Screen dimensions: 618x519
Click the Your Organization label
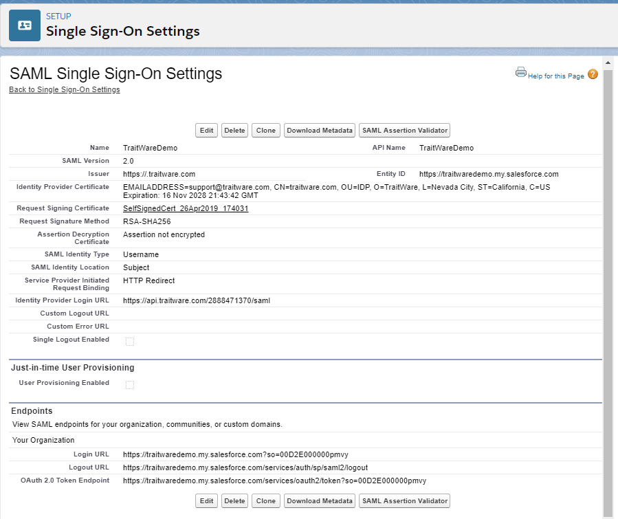43,440
